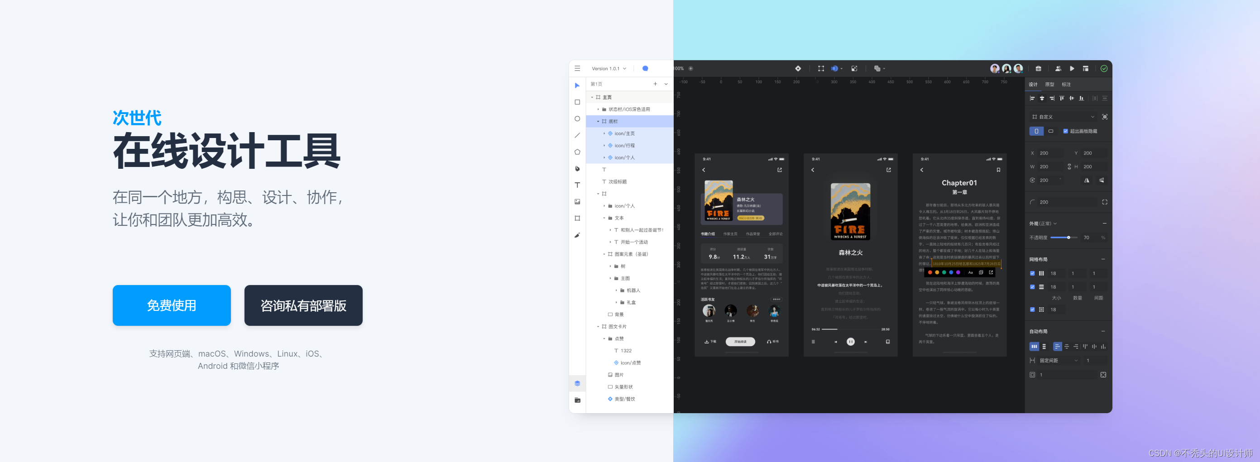Click the component diamond icon in toolbar
The height and width of the screenshot is (462, 1260).
click(x=798, y=68)
